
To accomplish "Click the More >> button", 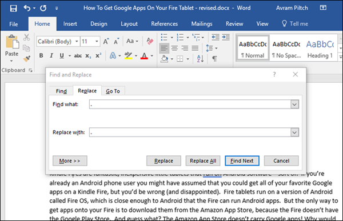I will tap(70, 161).
